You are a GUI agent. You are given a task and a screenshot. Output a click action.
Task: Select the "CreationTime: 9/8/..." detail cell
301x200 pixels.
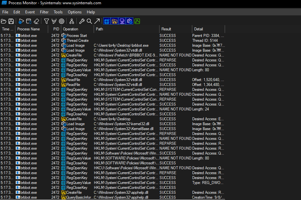click(x=208, y=197)
